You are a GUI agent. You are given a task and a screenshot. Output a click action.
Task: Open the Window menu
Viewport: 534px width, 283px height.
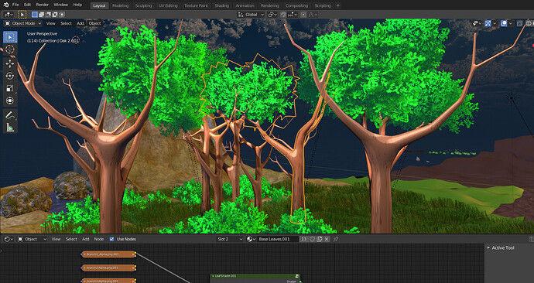60,5
